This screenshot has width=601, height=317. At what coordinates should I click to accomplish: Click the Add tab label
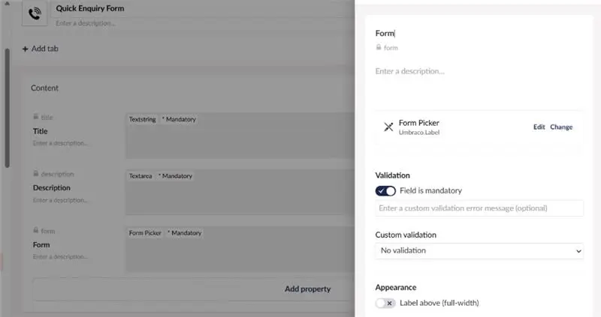pyautogui.click(x=45, y=49)
